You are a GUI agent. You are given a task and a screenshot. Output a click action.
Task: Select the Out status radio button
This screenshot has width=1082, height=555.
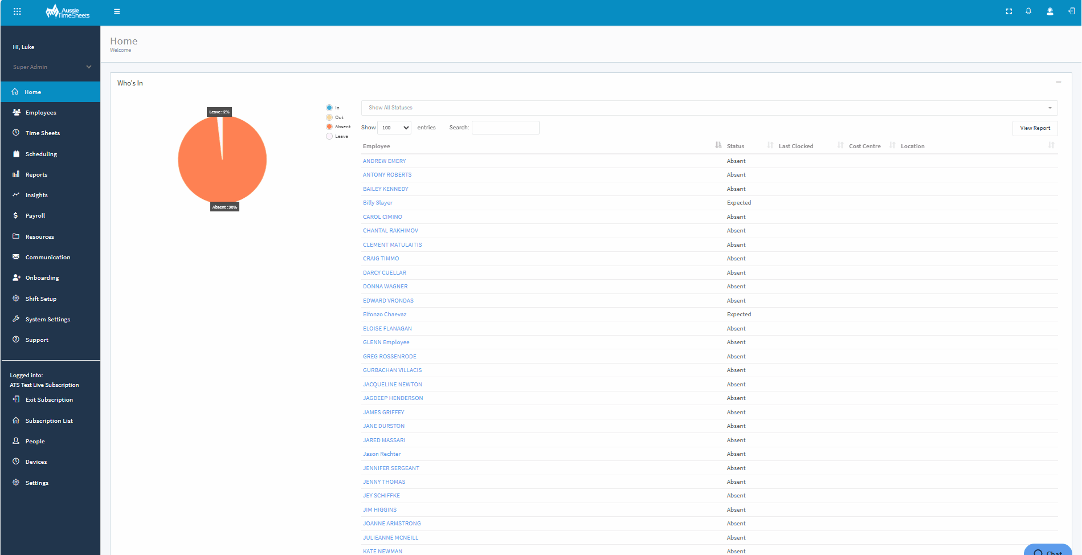pos(329,117)
